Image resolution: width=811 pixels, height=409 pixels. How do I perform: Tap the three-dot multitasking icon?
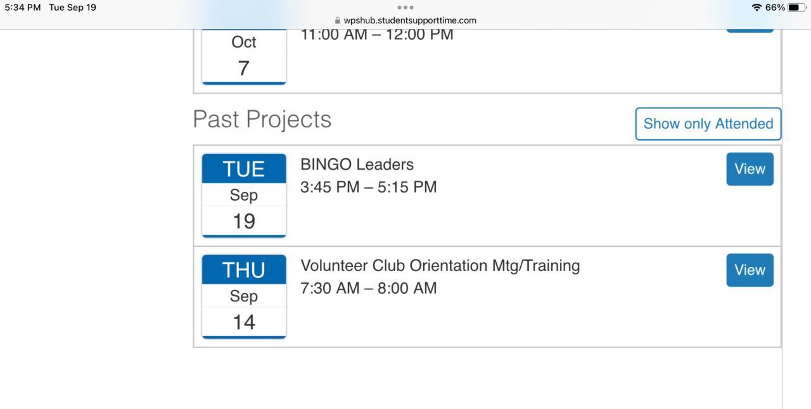click(404, 8)
